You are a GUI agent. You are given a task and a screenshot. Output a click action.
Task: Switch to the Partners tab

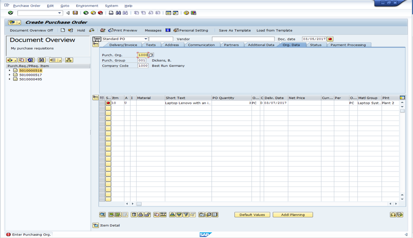pos(231,45)
